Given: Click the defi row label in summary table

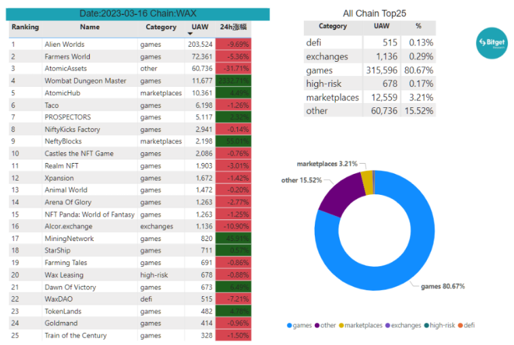Looking at the screenshot, I should [313, 43].
